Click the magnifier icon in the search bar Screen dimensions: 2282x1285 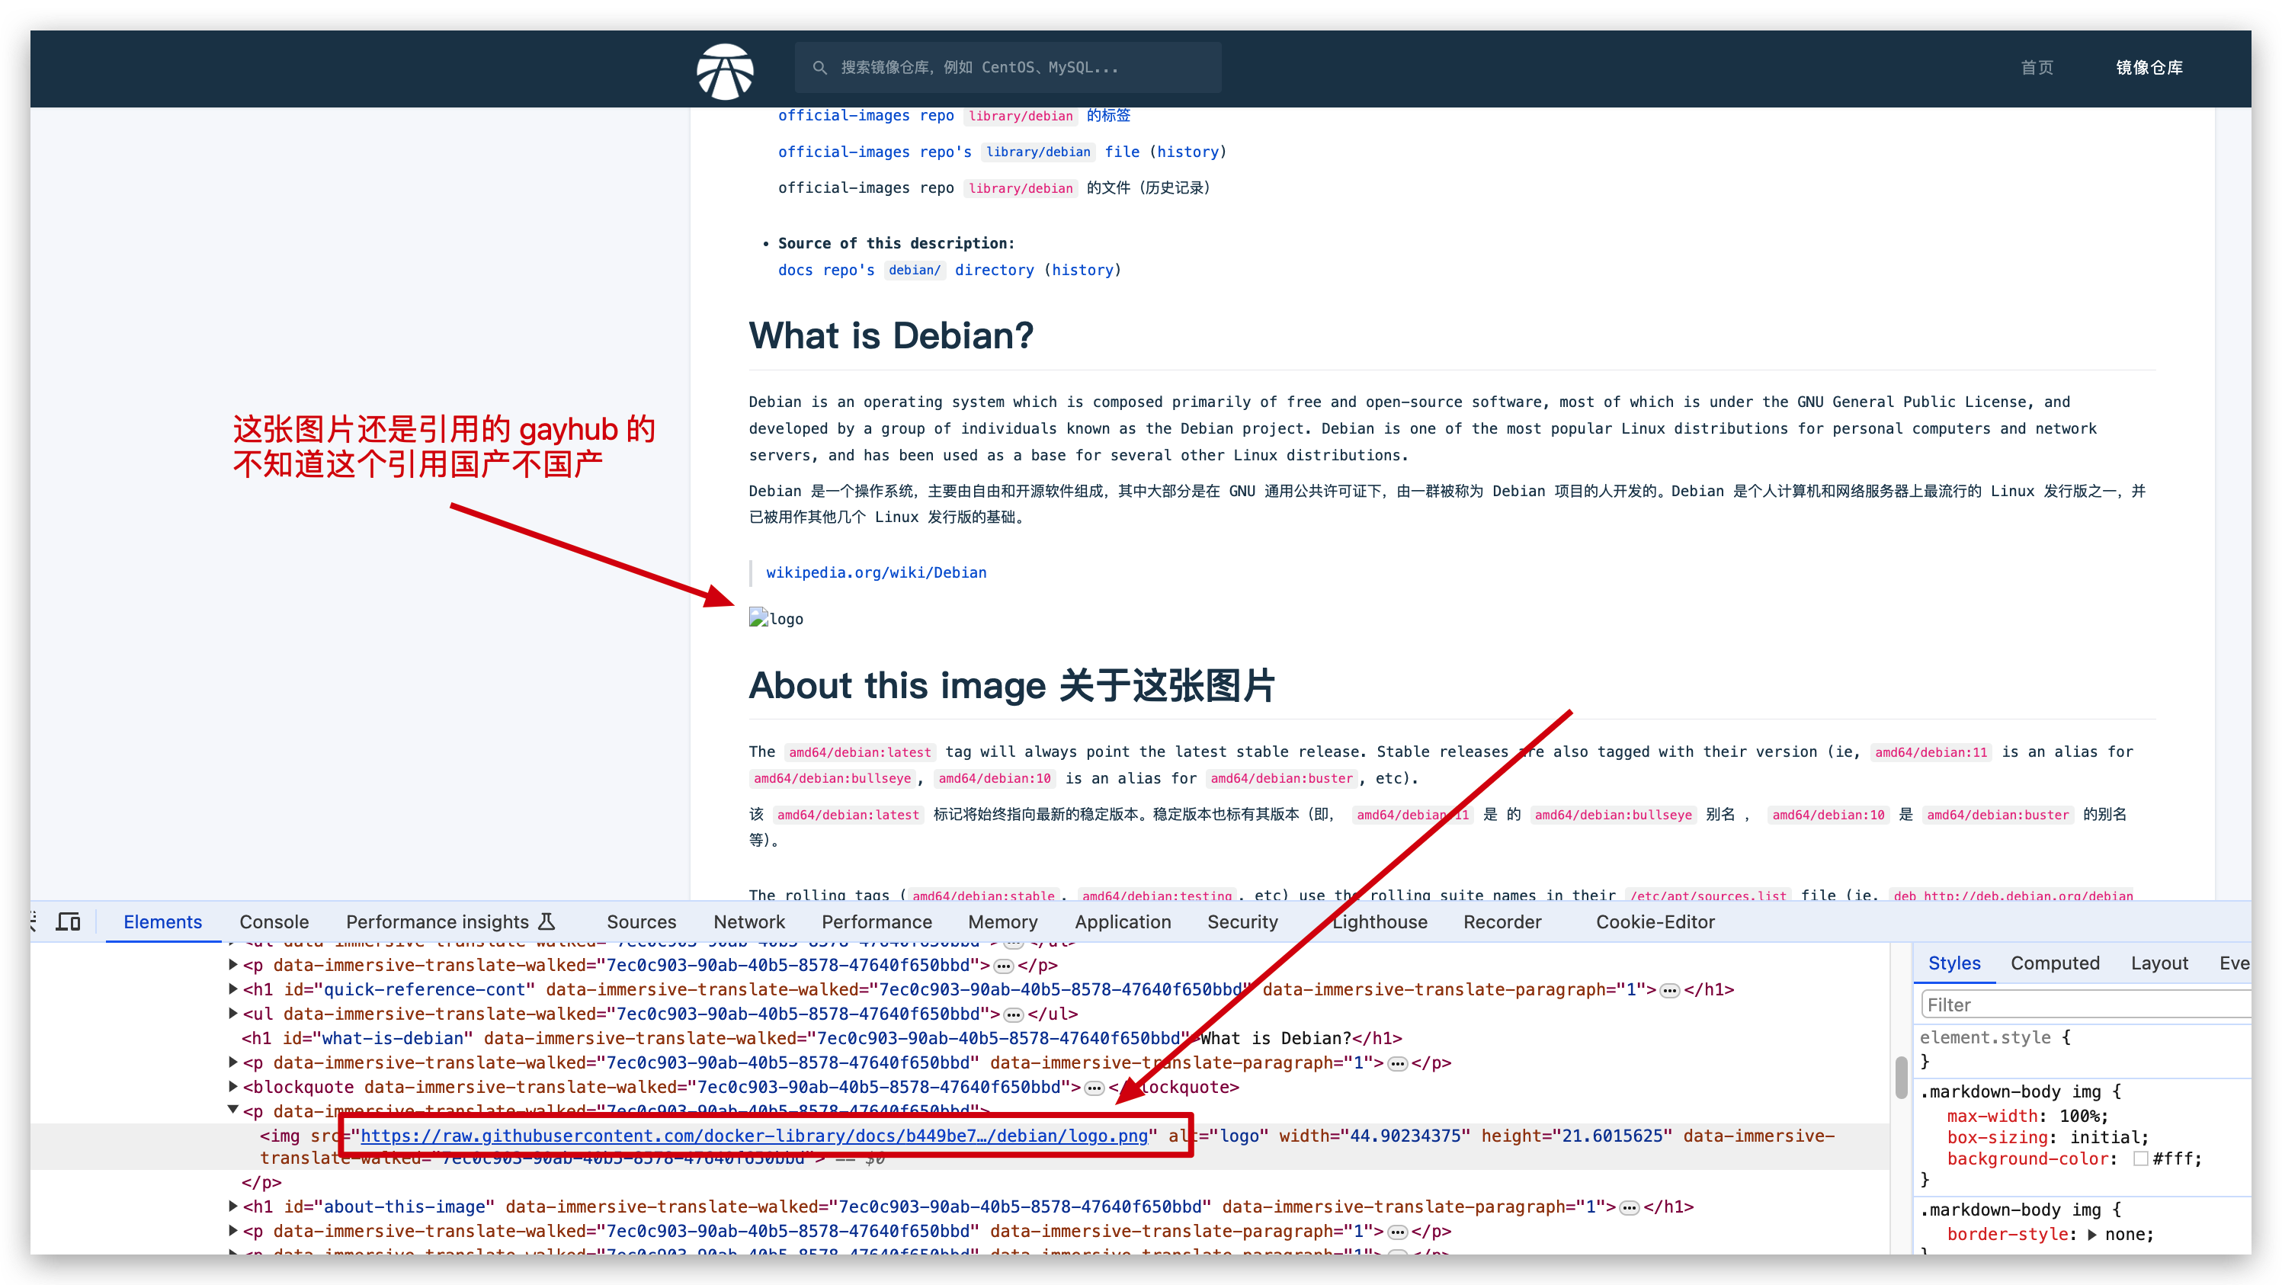tap(819, 67)
